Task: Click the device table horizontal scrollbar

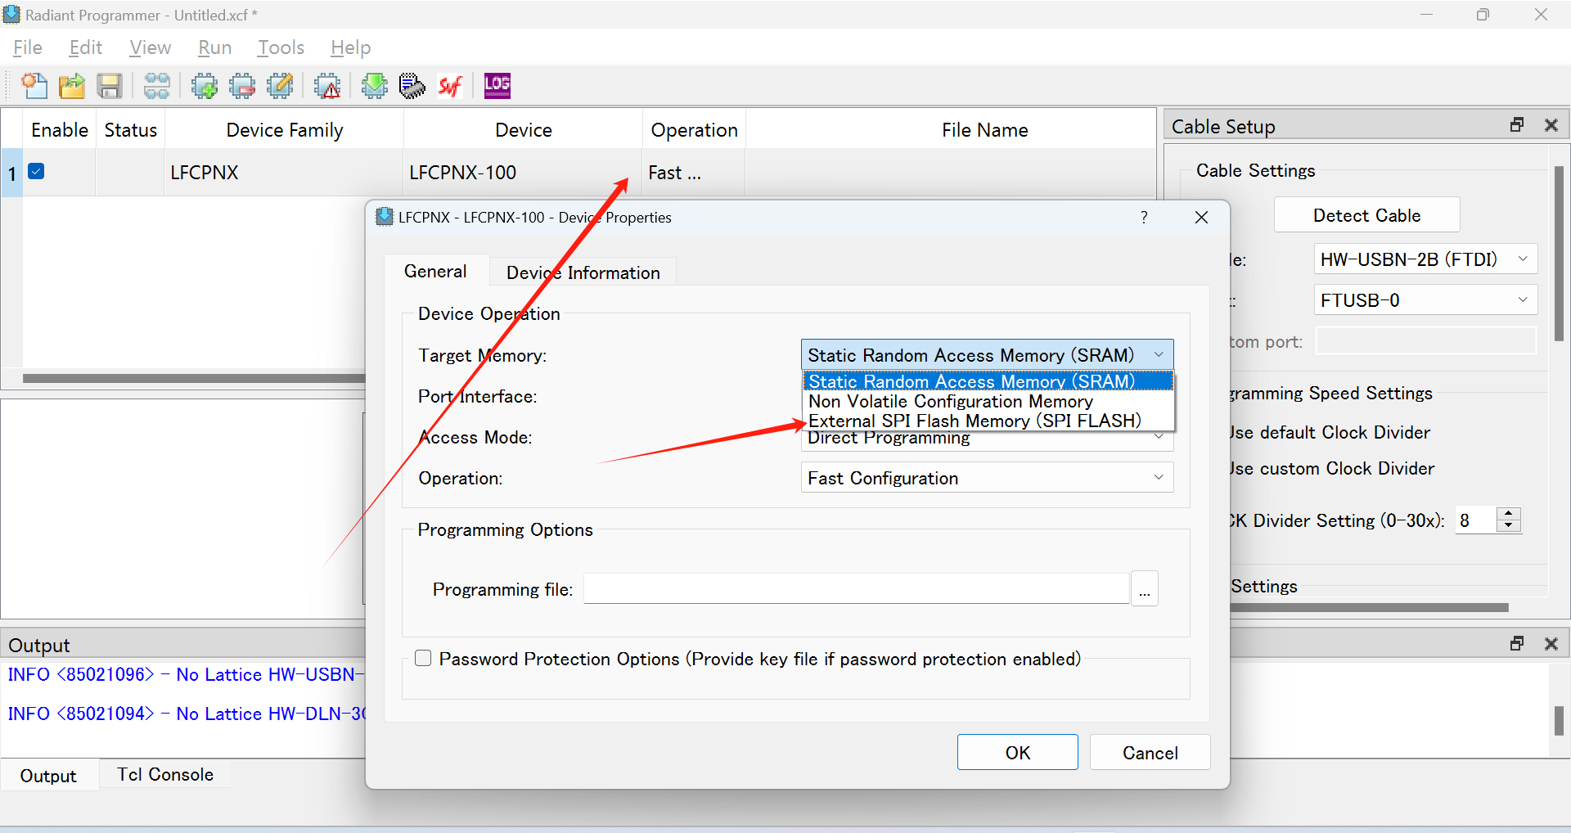Action: 193,378
